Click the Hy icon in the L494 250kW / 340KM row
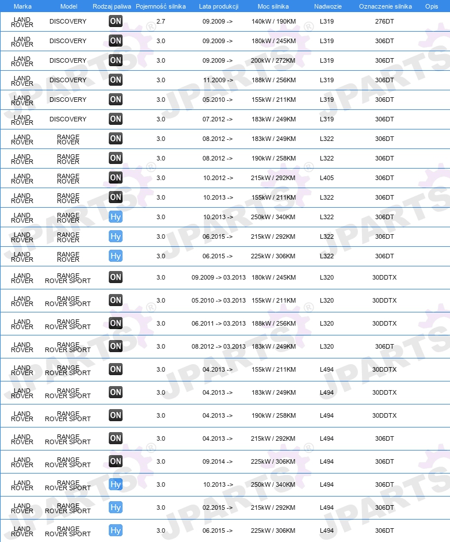The width and height of the screenshot is (450, 542). pyautogui.click(x=116, y=484)
